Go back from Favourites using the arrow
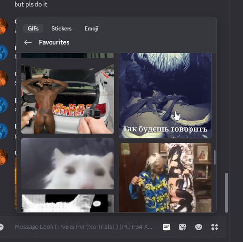 click(28, 42)
